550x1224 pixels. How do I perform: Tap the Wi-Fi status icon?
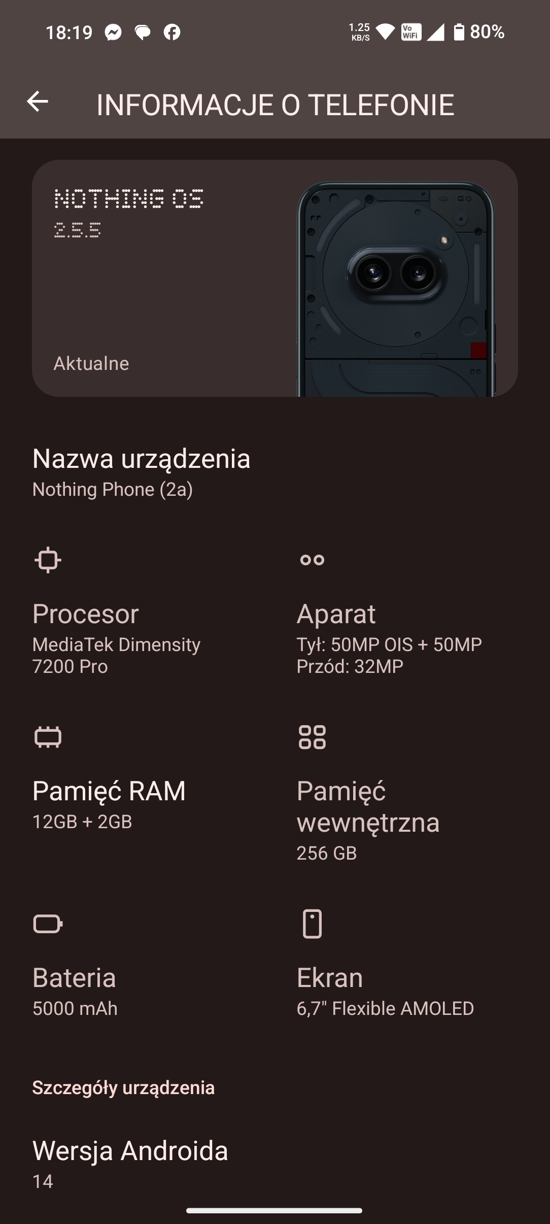pos(385,32)
